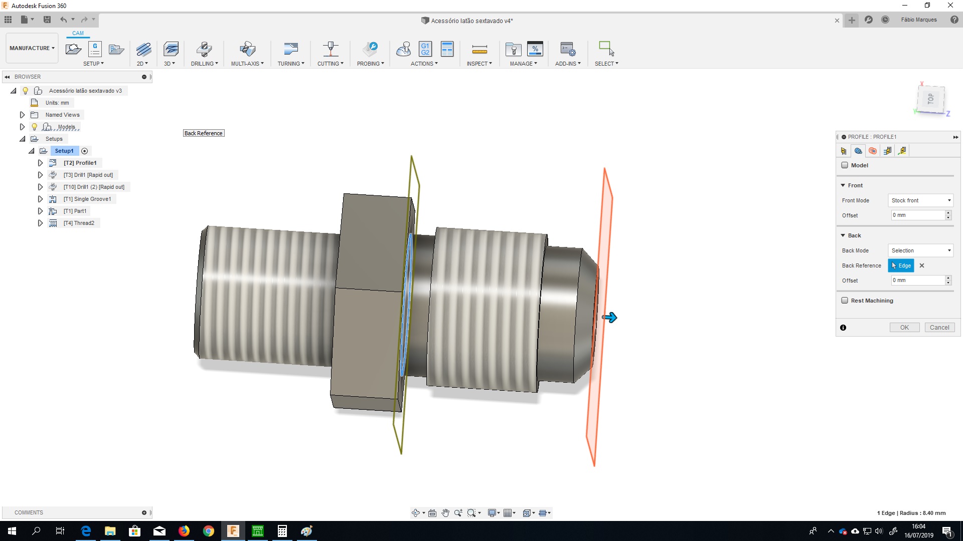The height and width of the screenshot is (541, 963).
Task: Set the Back Offset value to zero
Action: click(918, 280)
